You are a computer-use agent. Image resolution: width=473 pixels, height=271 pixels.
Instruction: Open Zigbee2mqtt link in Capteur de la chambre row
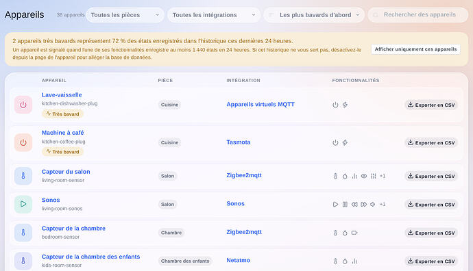pos(244,232)
